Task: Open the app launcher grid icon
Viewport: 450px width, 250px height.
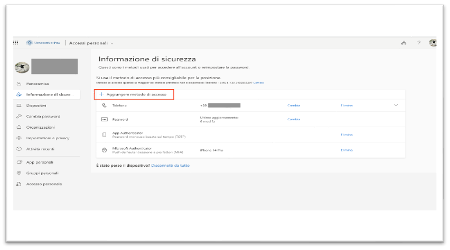Action: point(15,43)
